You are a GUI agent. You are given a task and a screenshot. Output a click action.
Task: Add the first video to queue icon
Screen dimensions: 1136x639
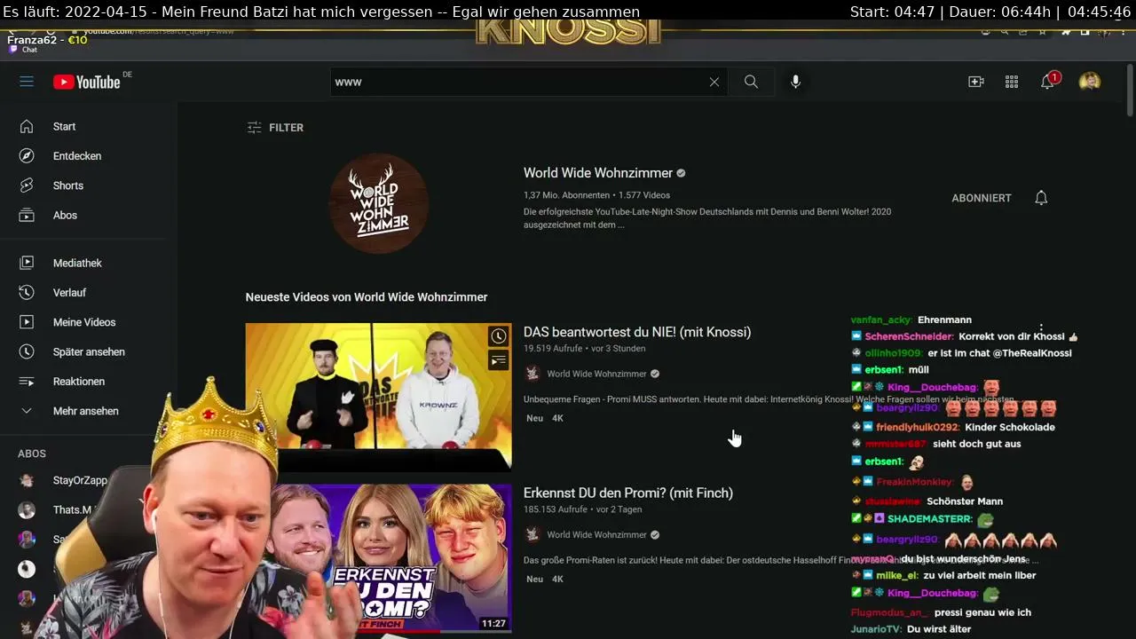[499, 359]
